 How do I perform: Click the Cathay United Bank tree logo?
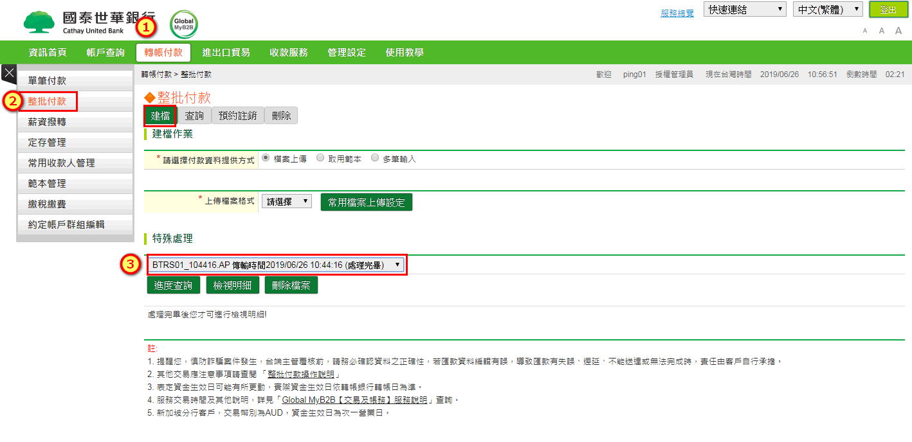coord(39,22)
